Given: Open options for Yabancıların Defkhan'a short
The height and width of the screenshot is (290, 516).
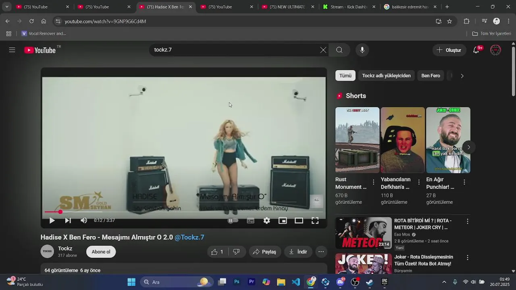Looking at the screenshot, I should [419, 182].
